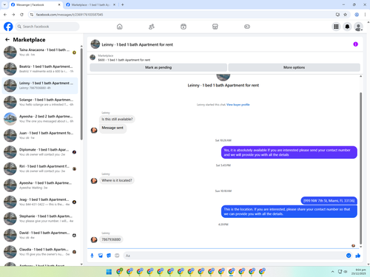The height and width of the screenshot is (277, 370).
Task: Select Leinny conversation in the list
Action: pos(40,86)
